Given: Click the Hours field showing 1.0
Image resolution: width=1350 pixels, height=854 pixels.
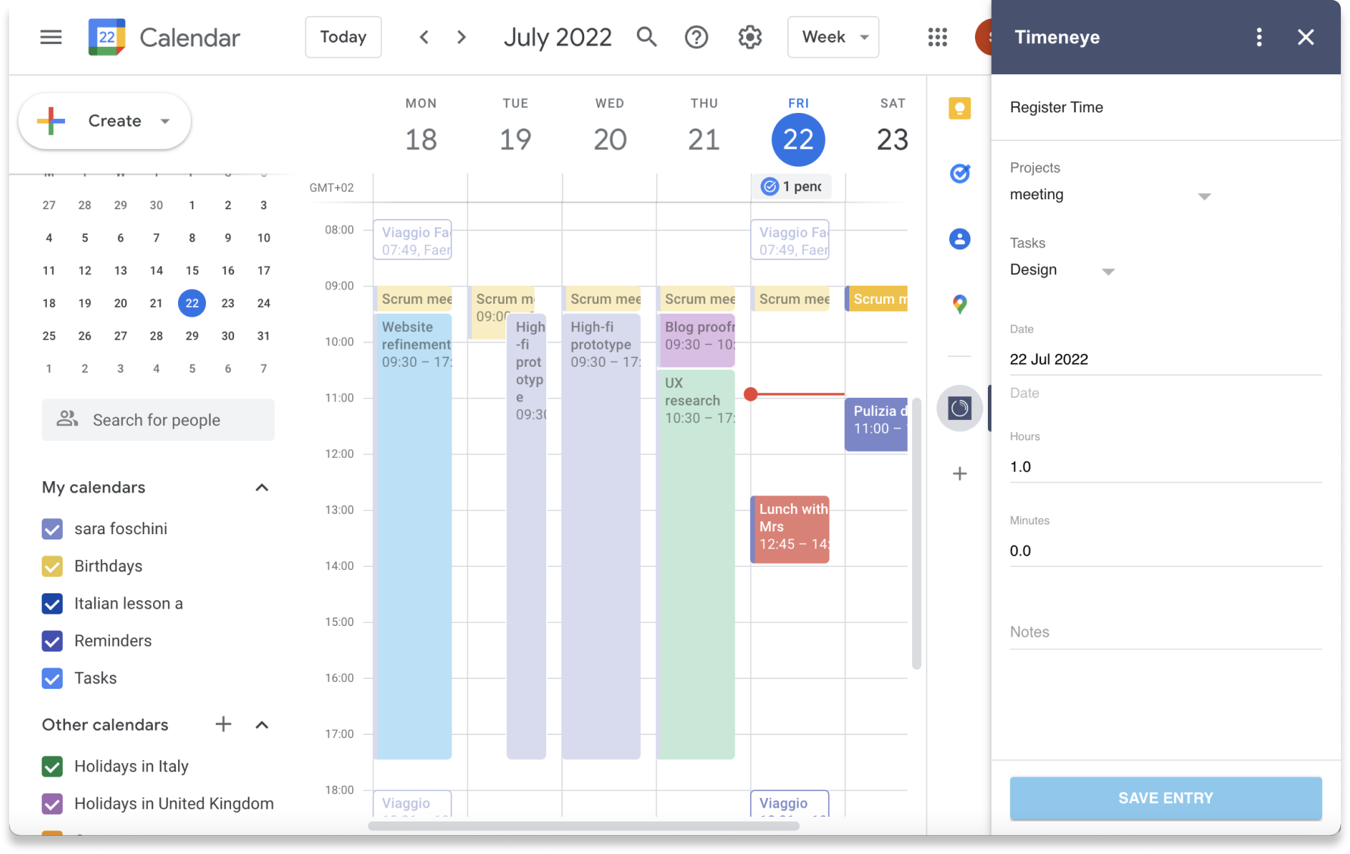Looking at the screenshot, I should point(1166,467).
